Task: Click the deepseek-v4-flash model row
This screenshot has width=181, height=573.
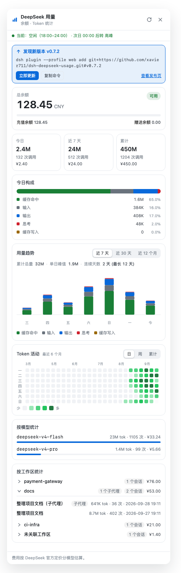Action: coord(89,438)
